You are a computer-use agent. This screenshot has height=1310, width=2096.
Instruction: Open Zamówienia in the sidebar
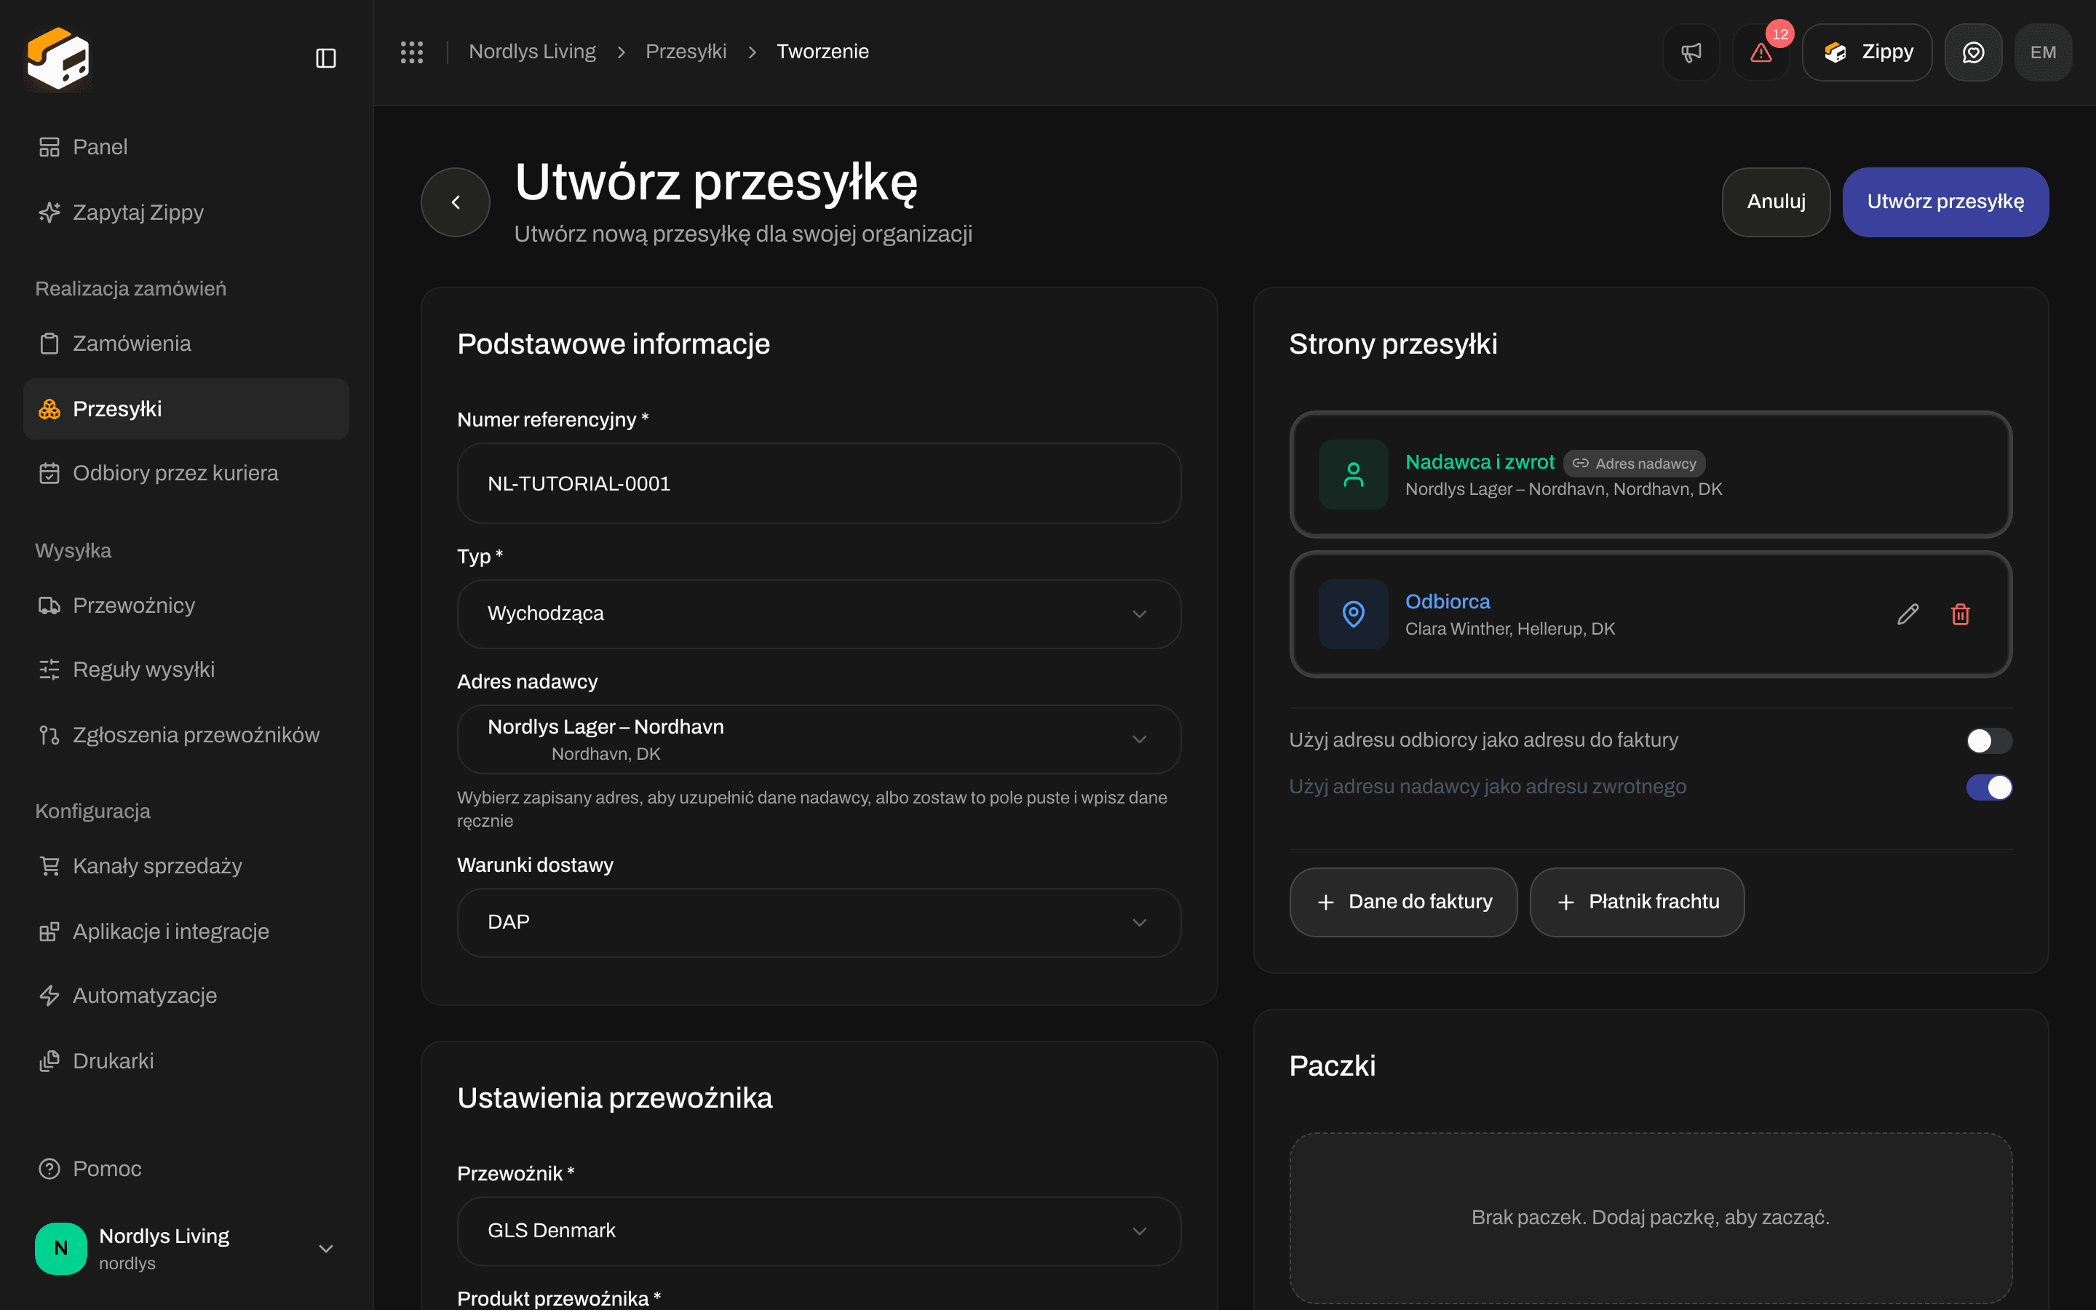[x=186, y=344]
